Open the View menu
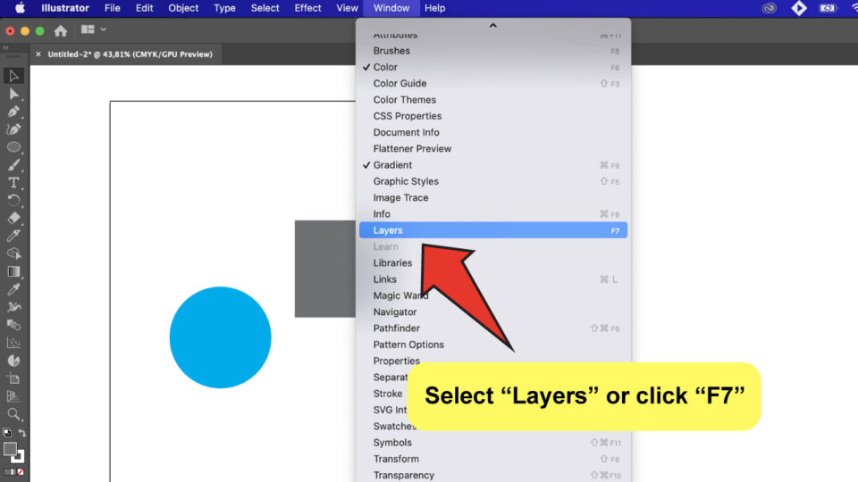 pos(347,8)
